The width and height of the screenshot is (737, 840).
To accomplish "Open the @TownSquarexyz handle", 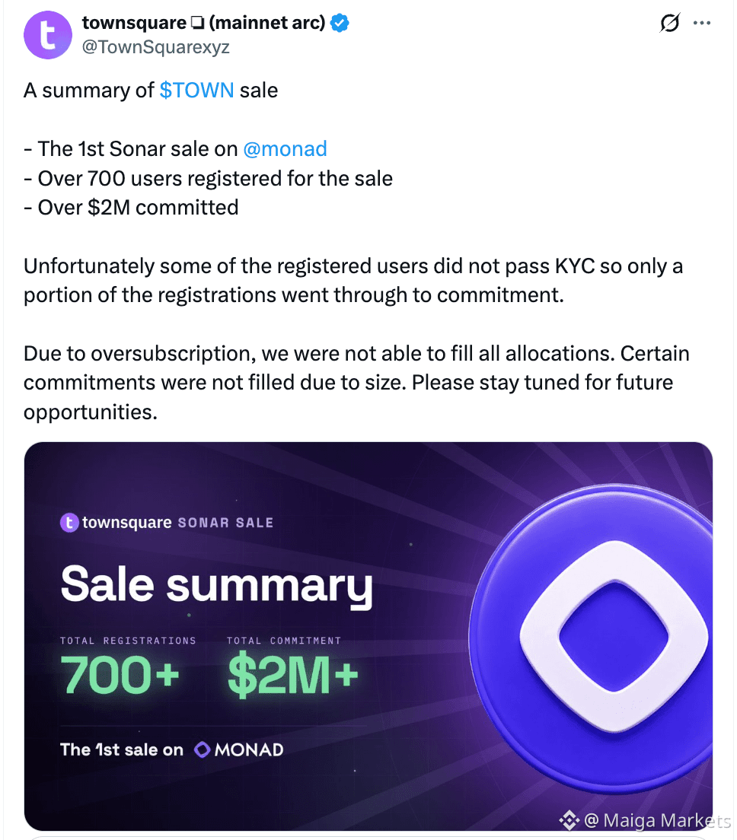I will (x=155, y=47).
